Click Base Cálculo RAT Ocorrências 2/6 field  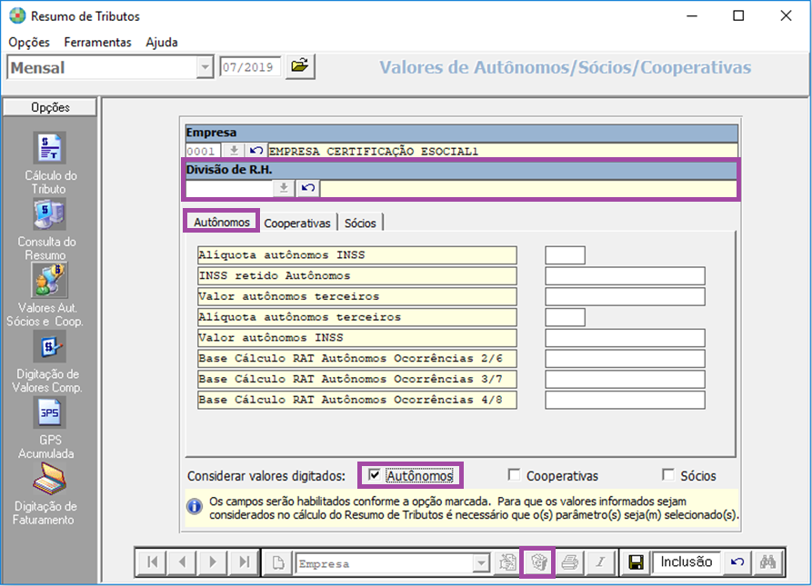(625, 359)
